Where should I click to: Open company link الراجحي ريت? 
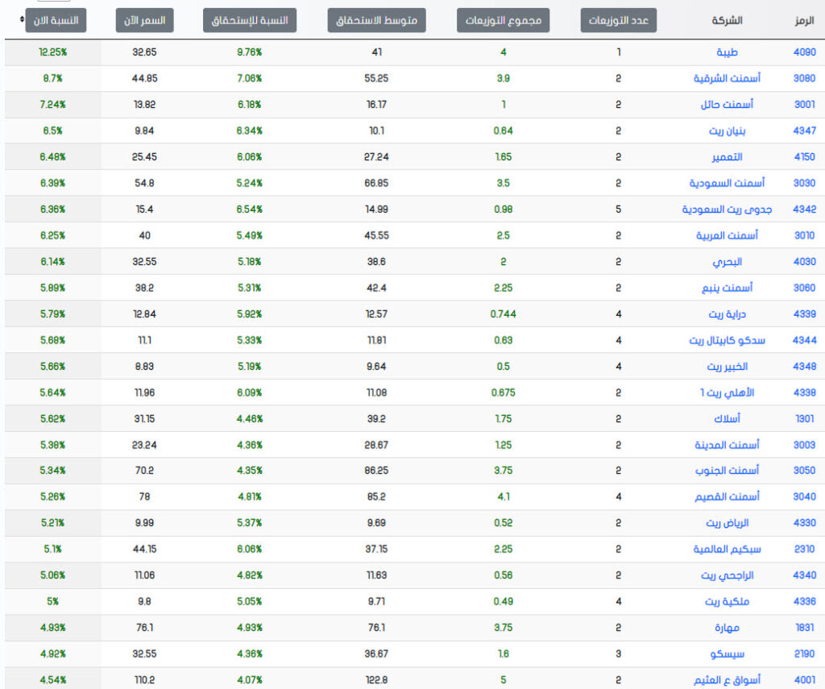[x=728, y=575]
